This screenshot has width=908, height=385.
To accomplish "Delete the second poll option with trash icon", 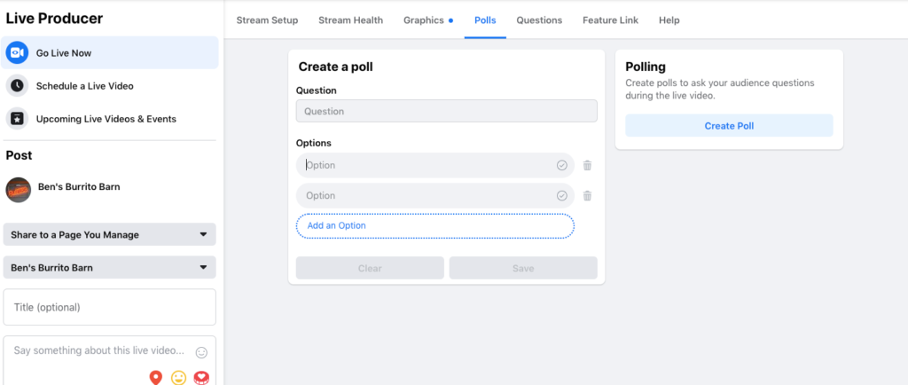I will pyautogui.click(x=587, y=196).
